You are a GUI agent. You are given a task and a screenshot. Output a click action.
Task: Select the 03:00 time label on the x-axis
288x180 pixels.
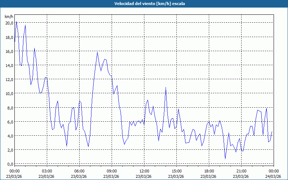(x=47, y=171)
